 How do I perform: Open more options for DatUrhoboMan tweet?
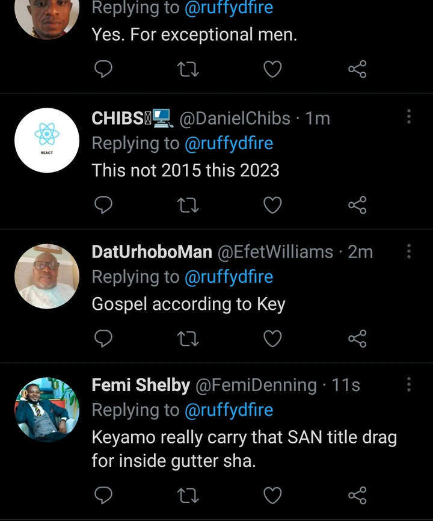(x=409, y=250)
